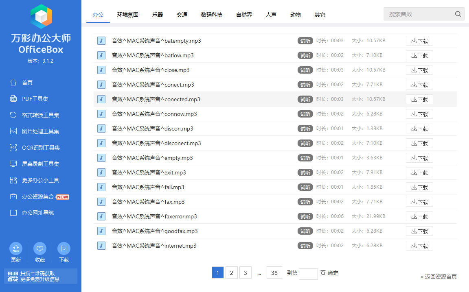
Task: Download conect.mp3 via its 下载 button
Action: [x=419, y=84]
